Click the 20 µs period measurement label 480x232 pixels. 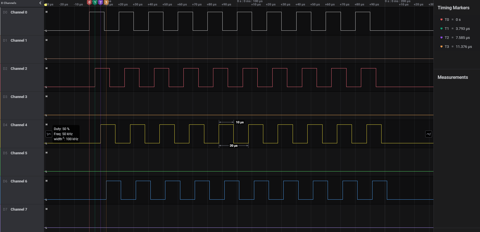[x=233, y=146]
